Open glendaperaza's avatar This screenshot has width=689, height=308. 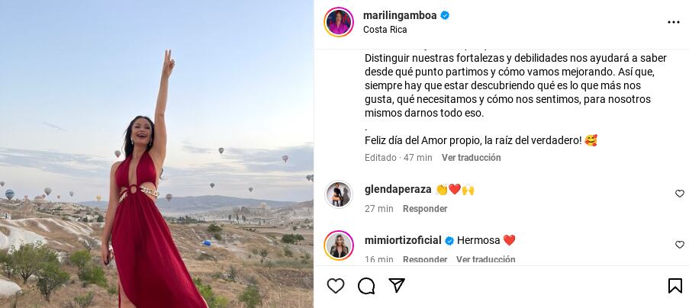coord(339,194)
